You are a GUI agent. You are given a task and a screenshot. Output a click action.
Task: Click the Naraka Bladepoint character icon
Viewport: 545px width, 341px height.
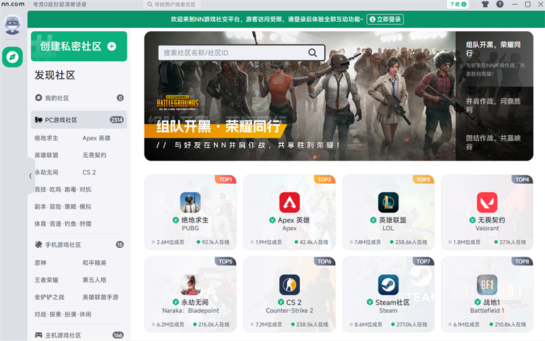coord(191,285)
